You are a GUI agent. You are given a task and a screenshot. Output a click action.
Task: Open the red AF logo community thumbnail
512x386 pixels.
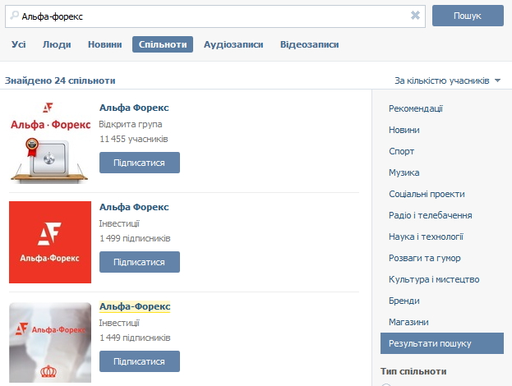pos(50,242)
